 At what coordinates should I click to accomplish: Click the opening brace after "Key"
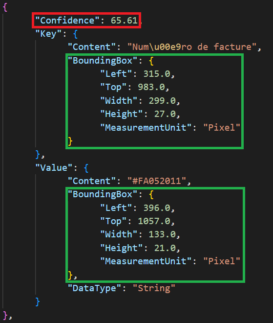(75, 34)
